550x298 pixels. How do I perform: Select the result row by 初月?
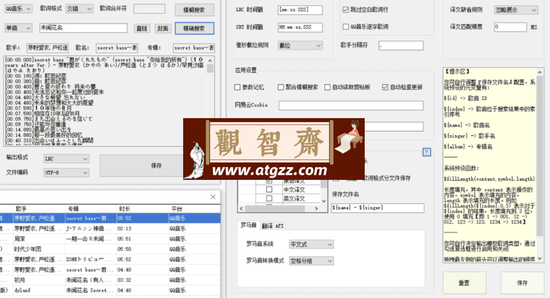point(110,280)
